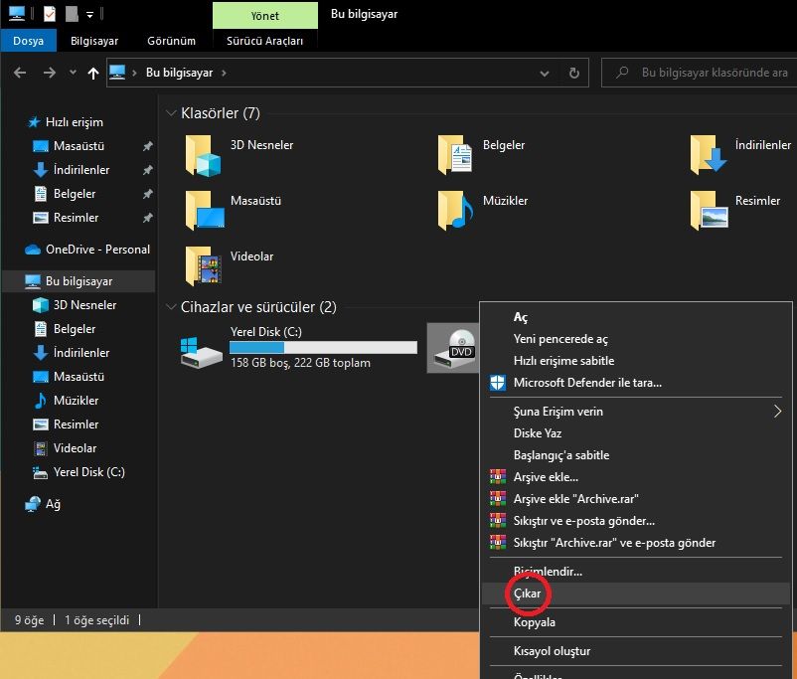The image size is (797, 679).
Task: Select the Müzikler folder icon
Action: (x=455, y=210)
